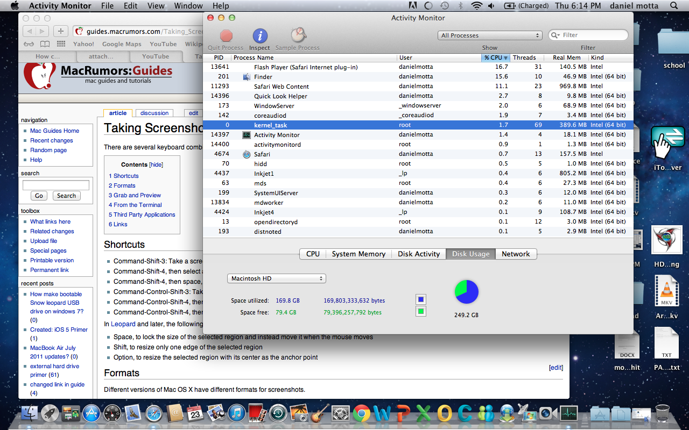
Task: Sort by % CPU column header
Action: (x=495, y=58)
